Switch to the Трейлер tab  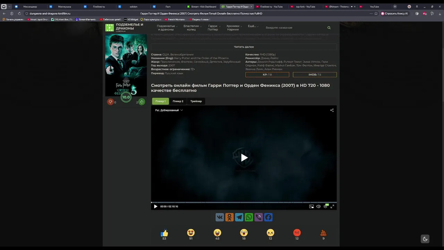[x=196, y=101]
